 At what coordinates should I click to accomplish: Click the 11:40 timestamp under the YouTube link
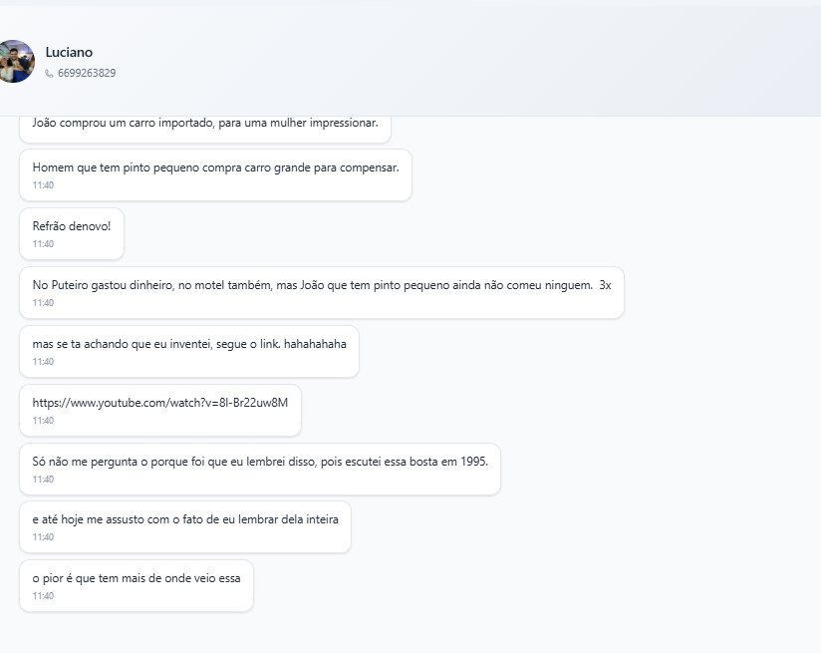click(x=43, y=421)
